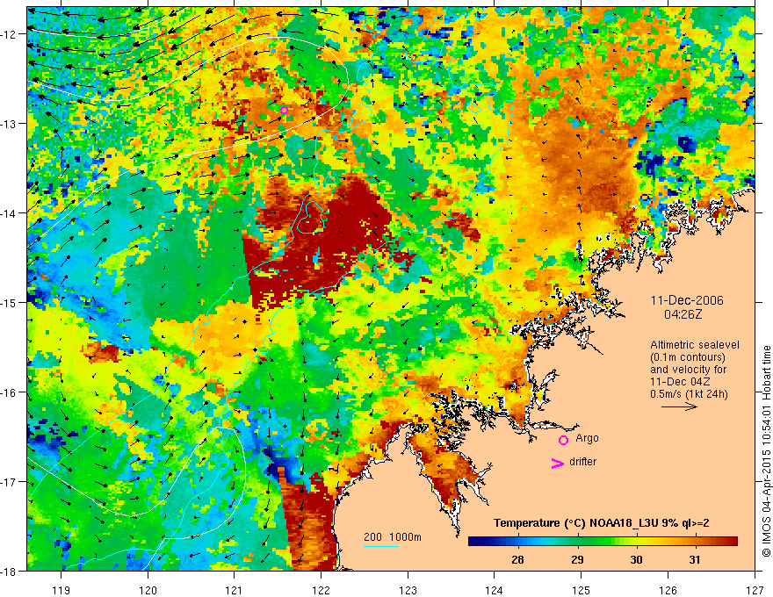The height and width of the screenshot is (597, 773).
Task: Click the '31' colorbar tick label
Action: click(695, 559)
